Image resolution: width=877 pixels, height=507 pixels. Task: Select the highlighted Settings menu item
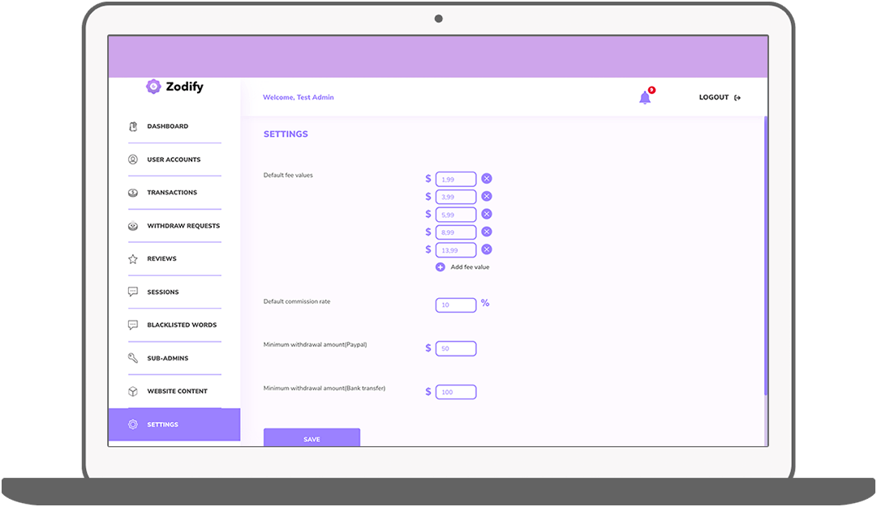point(174,424)
